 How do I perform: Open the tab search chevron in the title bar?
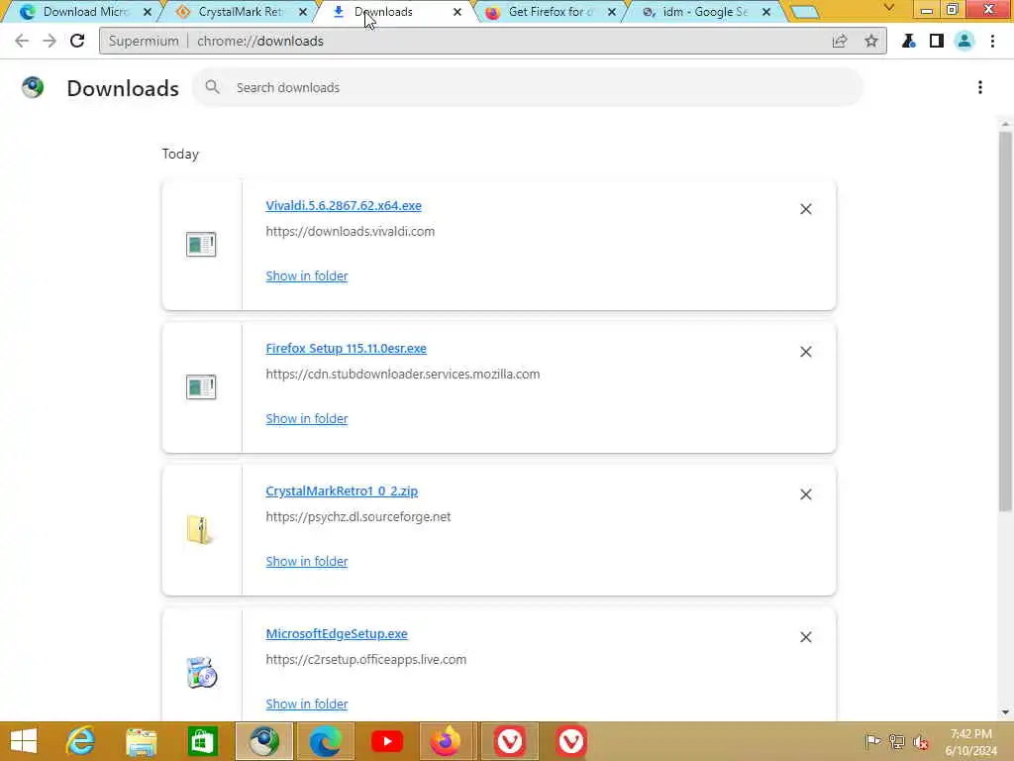pyautogui.click(x=889, y=8)
